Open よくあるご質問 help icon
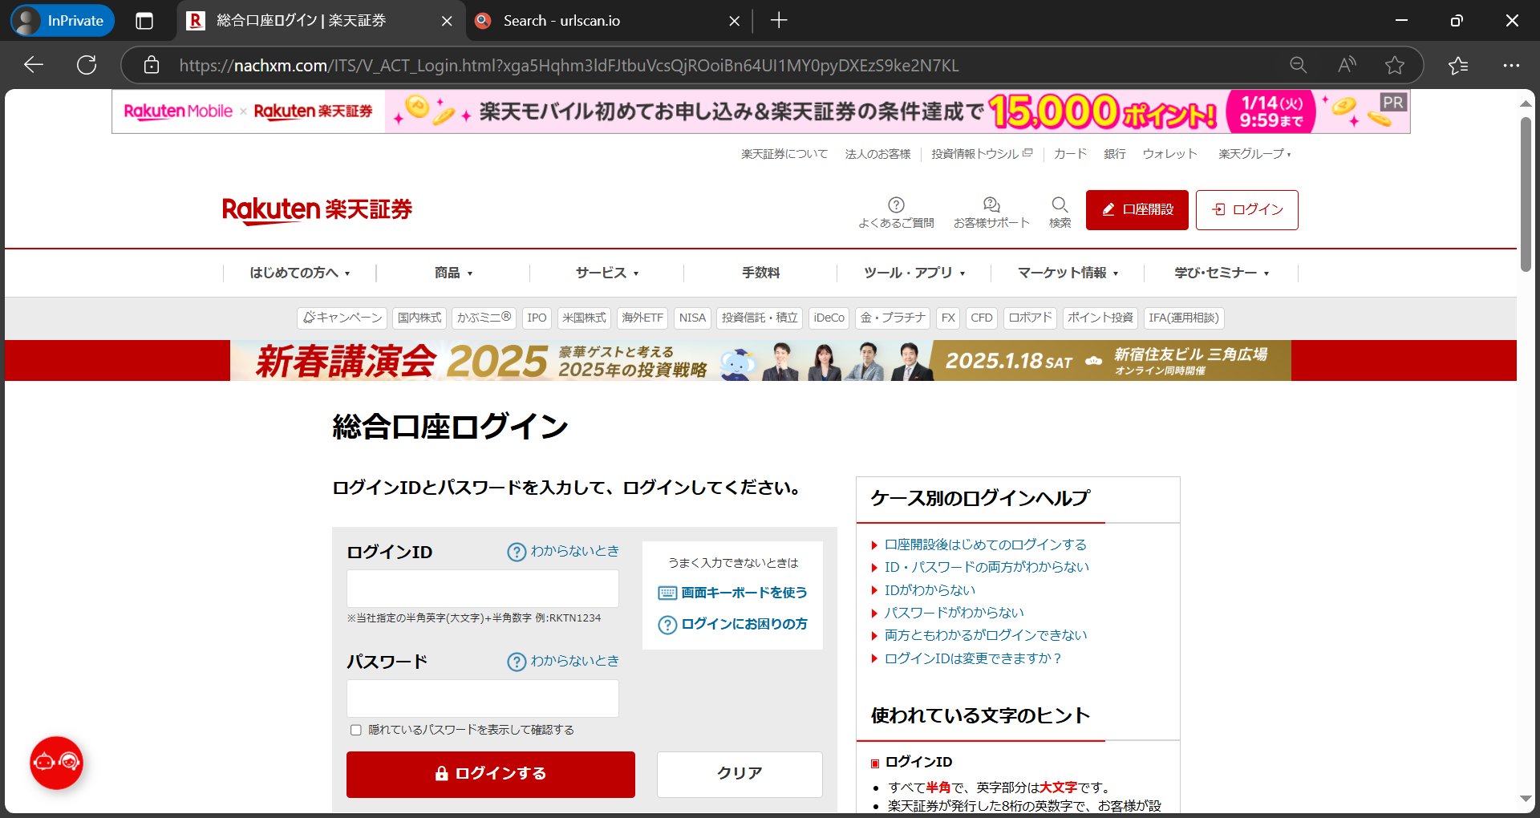 click(896, 213)
